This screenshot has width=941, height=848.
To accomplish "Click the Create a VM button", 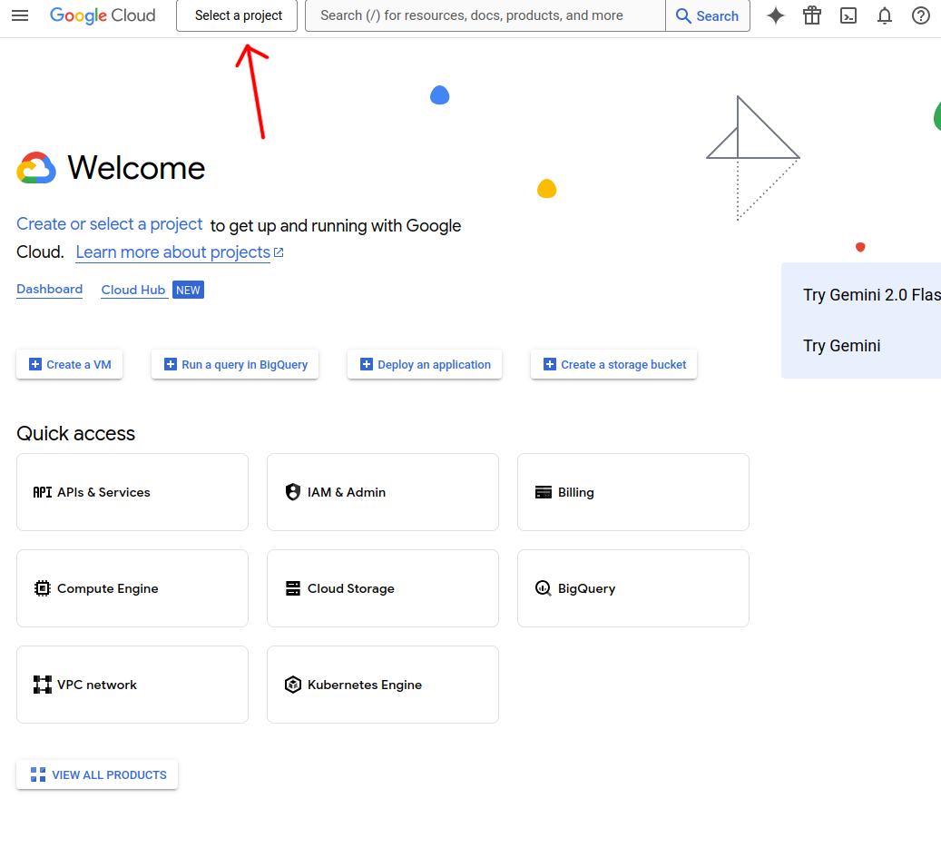I will (70, 365).
